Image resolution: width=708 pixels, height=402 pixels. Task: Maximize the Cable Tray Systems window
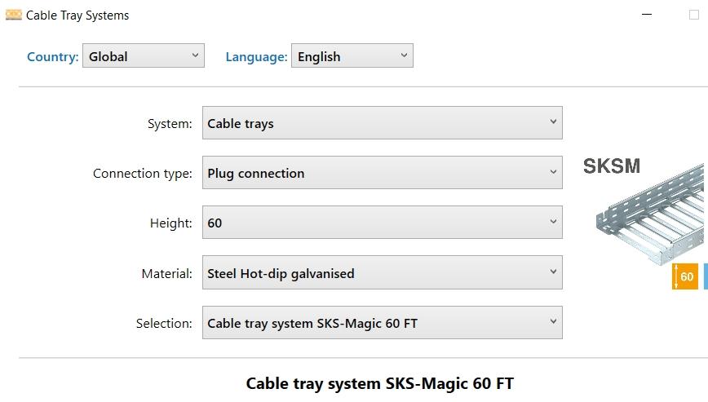tap(694, 15)
